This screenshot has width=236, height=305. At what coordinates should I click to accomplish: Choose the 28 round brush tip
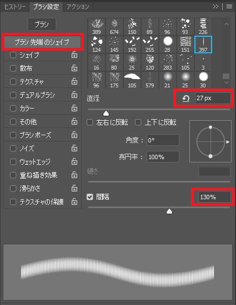(168, 45)
